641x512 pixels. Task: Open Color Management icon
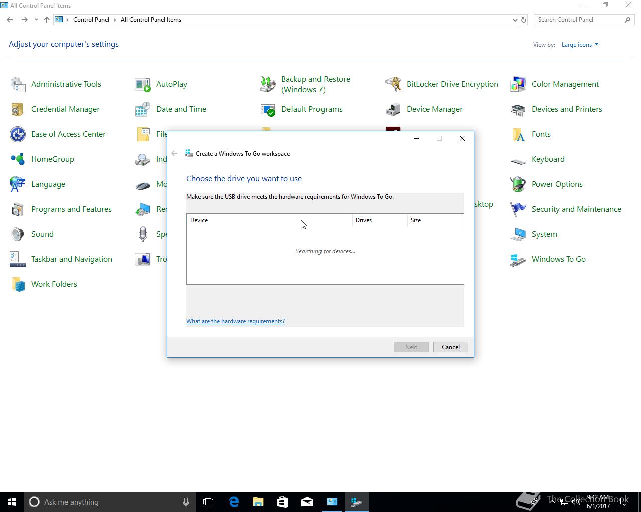pyautogui.click(x=518, y=84)
